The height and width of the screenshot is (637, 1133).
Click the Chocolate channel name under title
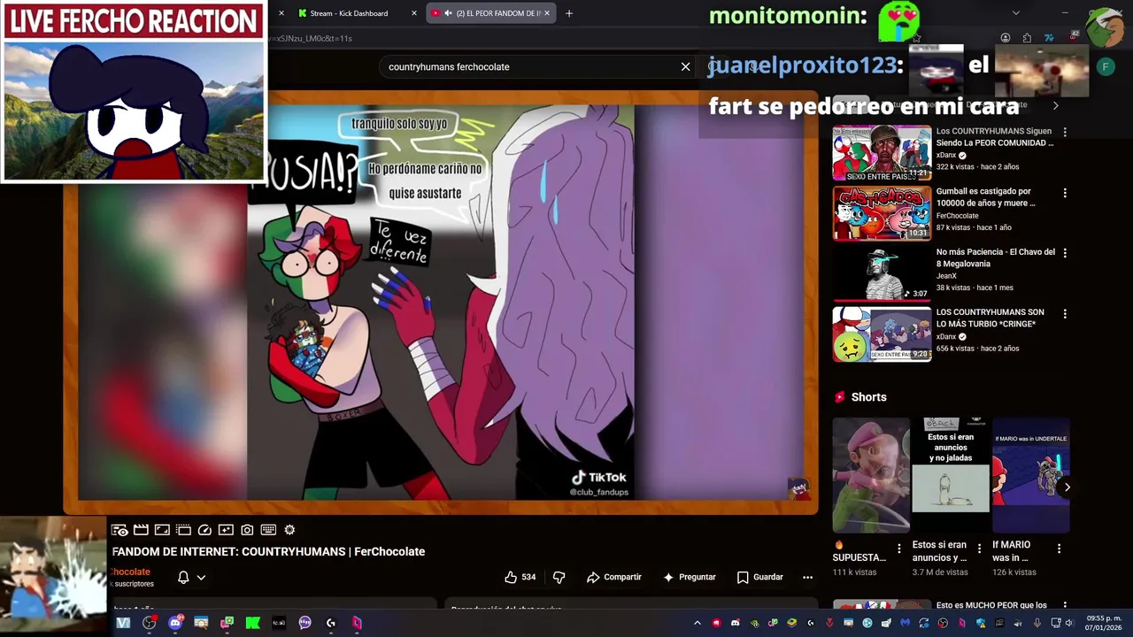coord(131,572)
